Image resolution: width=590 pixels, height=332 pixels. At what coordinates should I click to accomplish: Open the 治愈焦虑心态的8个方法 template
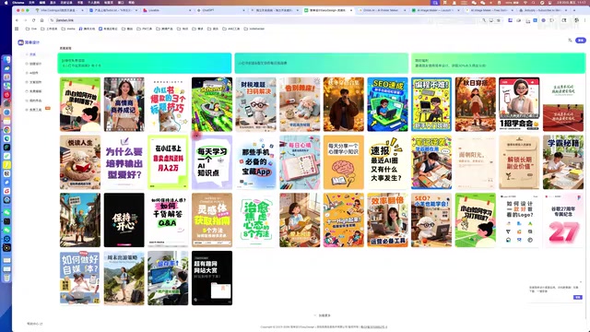256,220
